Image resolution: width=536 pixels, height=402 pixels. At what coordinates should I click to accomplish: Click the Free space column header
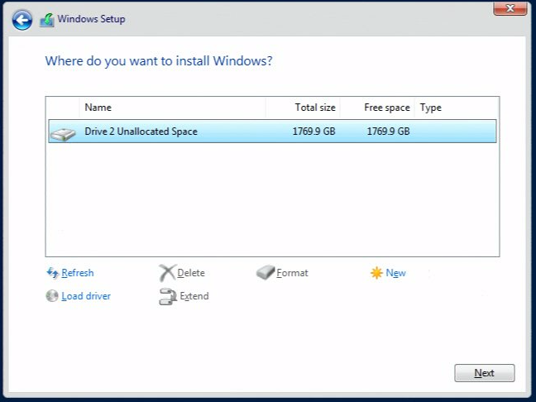(x=377, y=108)
